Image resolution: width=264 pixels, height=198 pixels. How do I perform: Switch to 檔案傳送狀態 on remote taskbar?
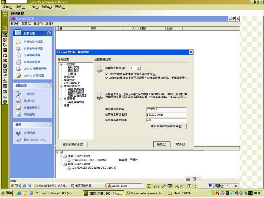87,186
